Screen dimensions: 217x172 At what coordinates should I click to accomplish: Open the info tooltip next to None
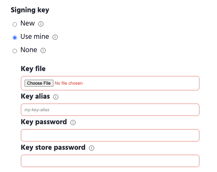coord(43,50)
